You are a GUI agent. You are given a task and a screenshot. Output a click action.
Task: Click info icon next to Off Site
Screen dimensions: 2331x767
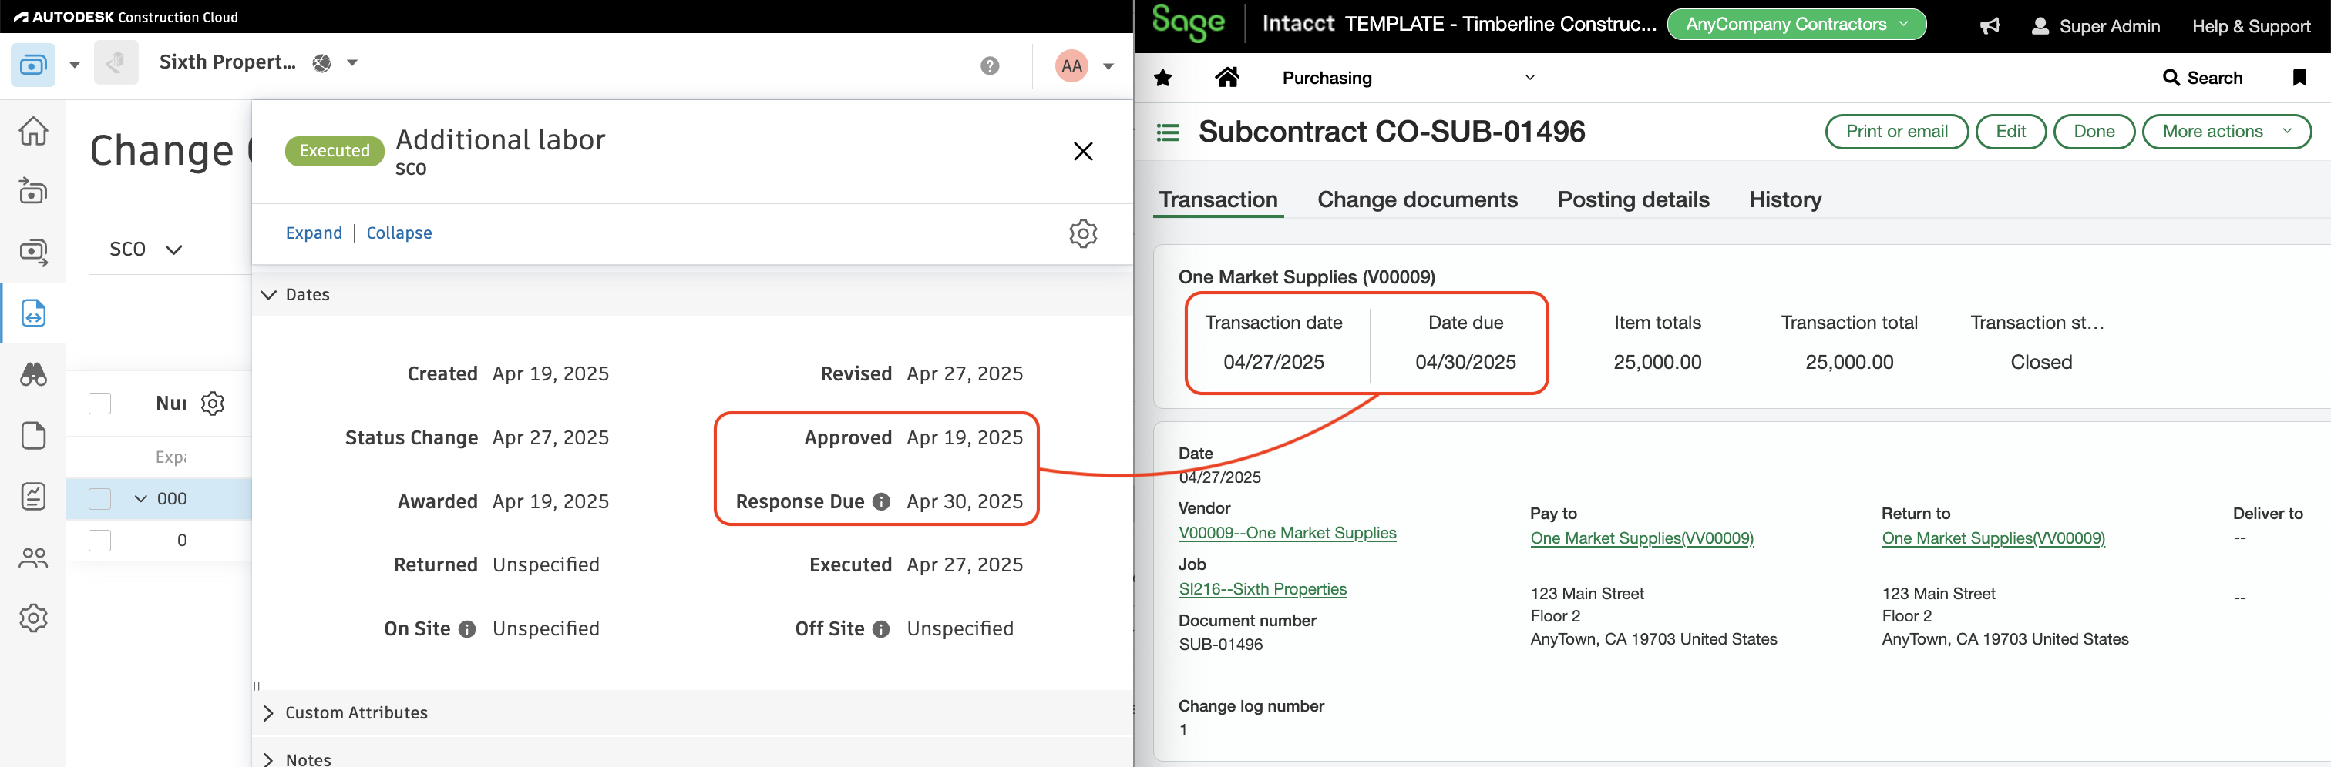(881, 629)
